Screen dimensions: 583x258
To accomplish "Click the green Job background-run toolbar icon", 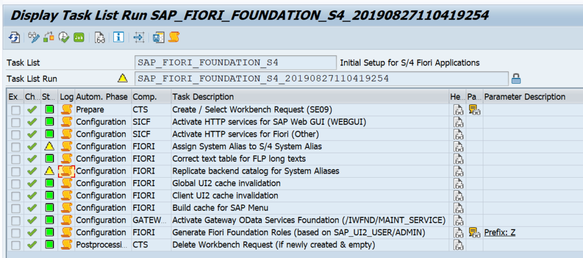I will point(79,37).
